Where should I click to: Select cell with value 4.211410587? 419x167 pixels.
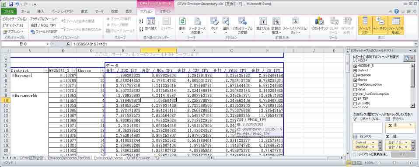[158, 95]
